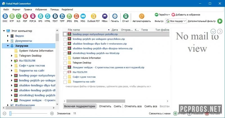Check shablon-lendinga-dlya-kafe-i-restoranov.zip box
The image size is (225, 118).
coord(65,44)
